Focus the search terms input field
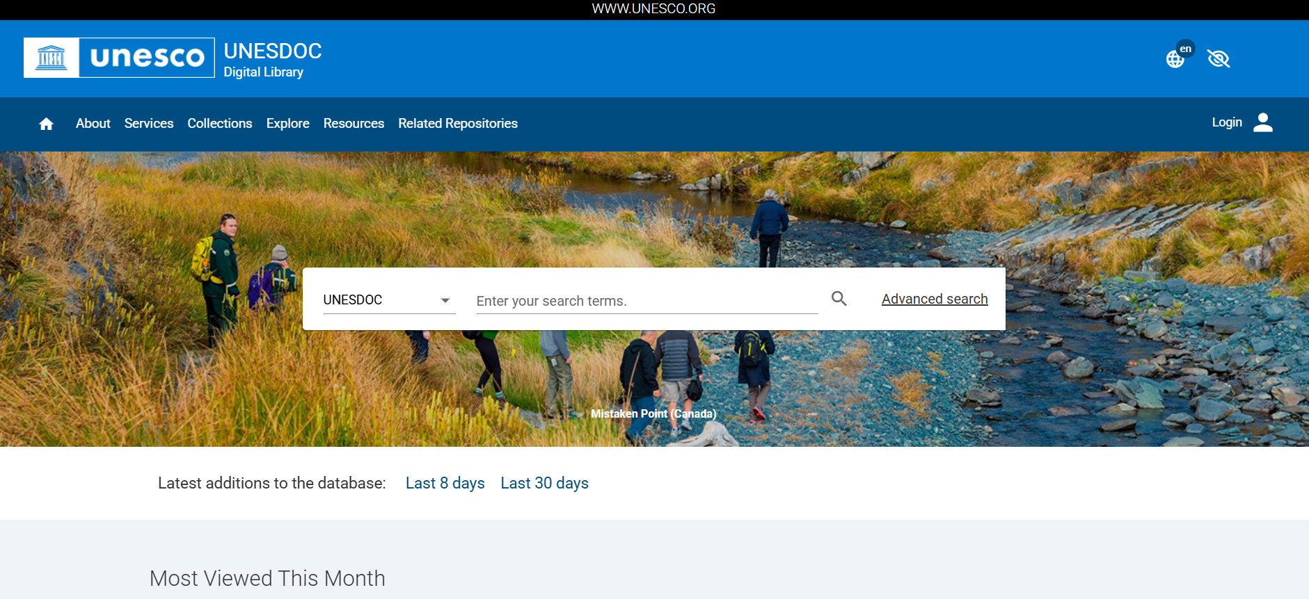The width and height of the screenshot is (1309, 599). pos(647,301)
